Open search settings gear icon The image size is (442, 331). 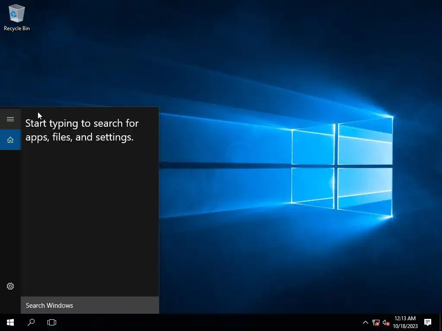click(10, 286)
